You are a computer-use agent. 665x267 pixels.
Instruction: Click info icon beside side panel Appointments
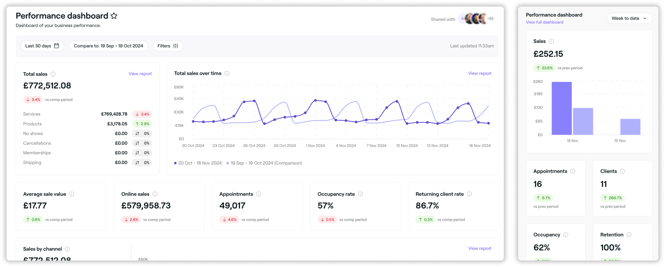[573, 171]
